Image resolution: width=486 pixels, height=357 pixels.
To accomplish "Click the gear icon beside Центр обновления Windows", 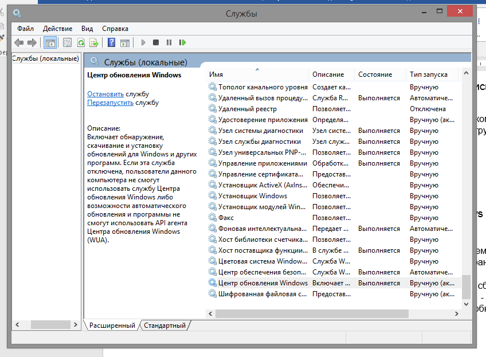I will tap(212, 283).
